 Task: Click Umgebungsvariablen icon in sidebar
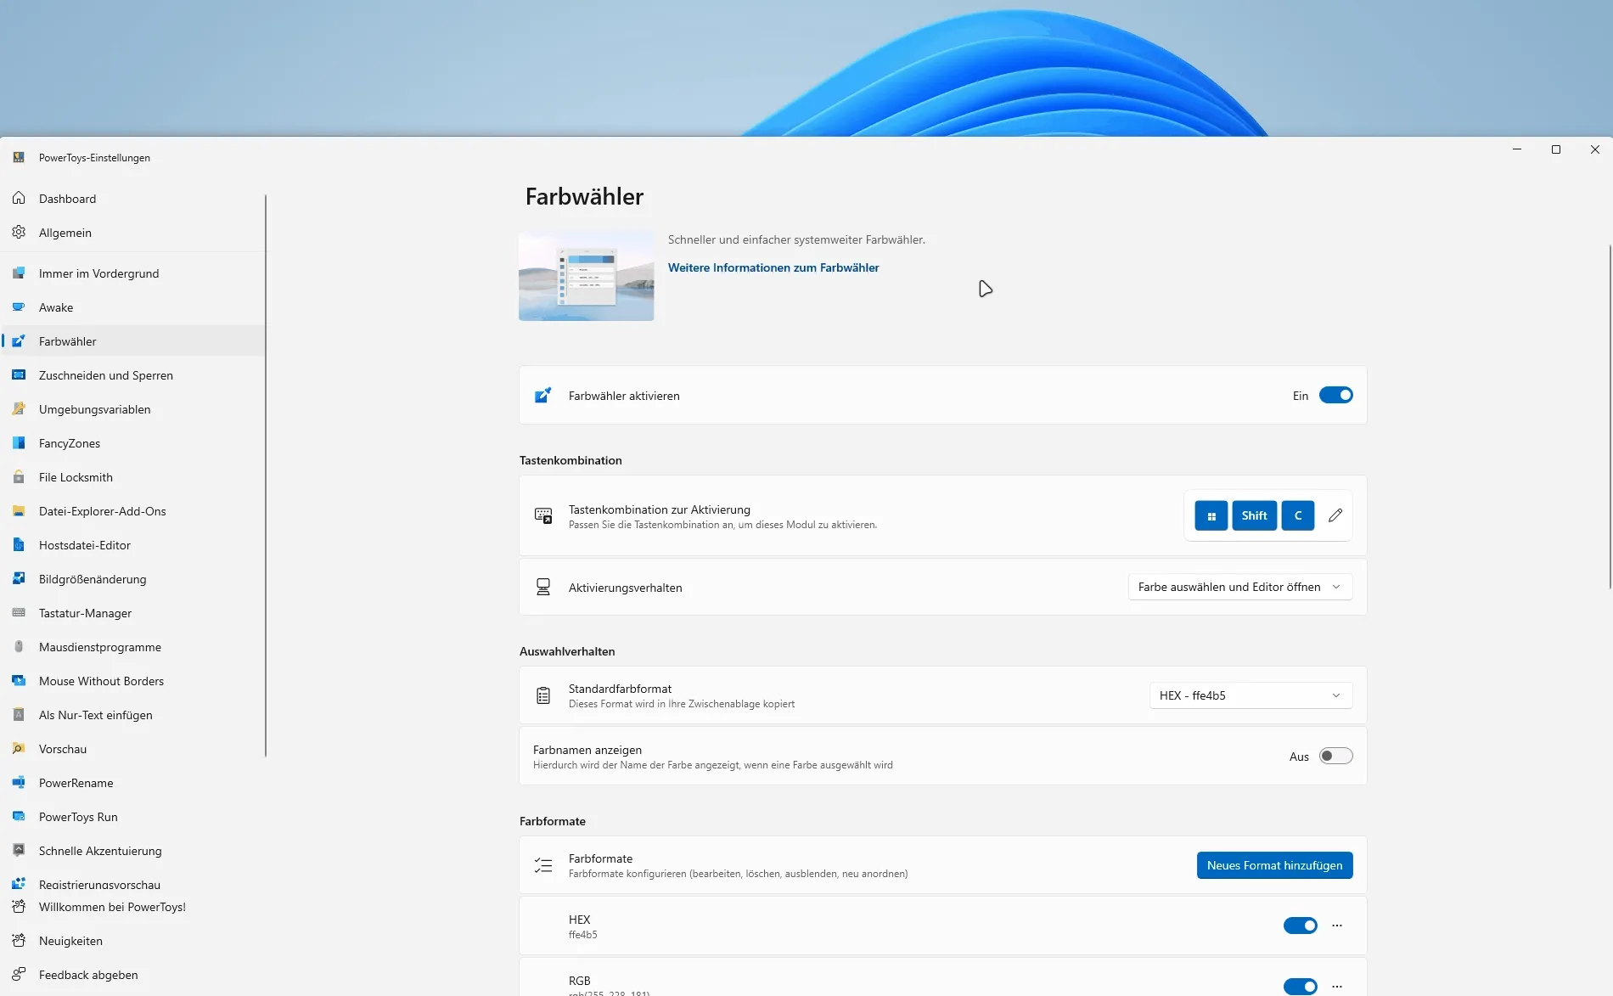19,408
